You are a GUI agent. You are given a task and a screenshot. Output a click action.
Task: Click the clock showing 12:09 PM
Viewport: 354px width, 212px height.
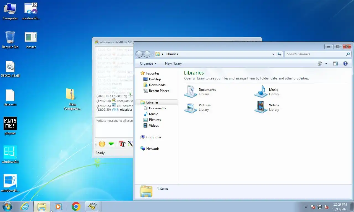point(340,205)
